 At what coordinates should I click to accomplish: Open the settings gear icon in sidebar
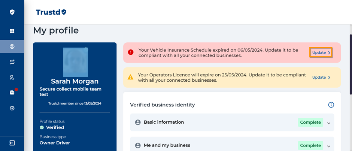pos(12,108)
